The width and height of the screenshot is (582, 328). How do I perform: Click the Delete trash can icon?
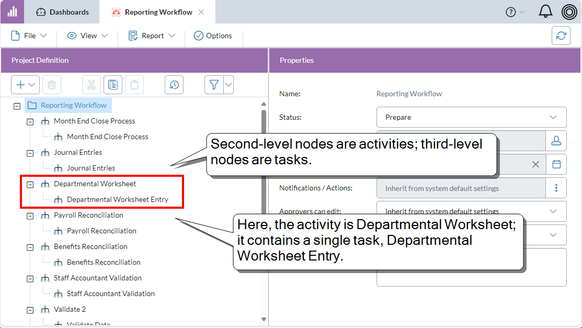point(52,85)
